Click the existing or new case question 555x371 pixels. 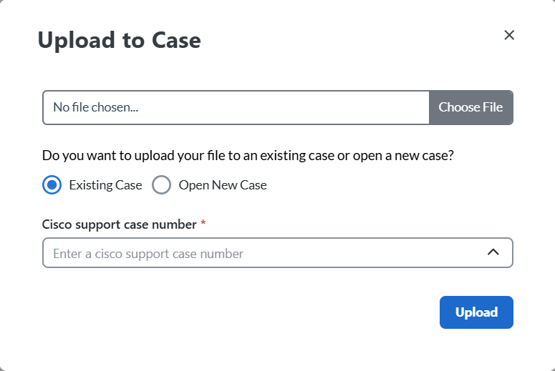pyautogui.click(x=248, y=155)
